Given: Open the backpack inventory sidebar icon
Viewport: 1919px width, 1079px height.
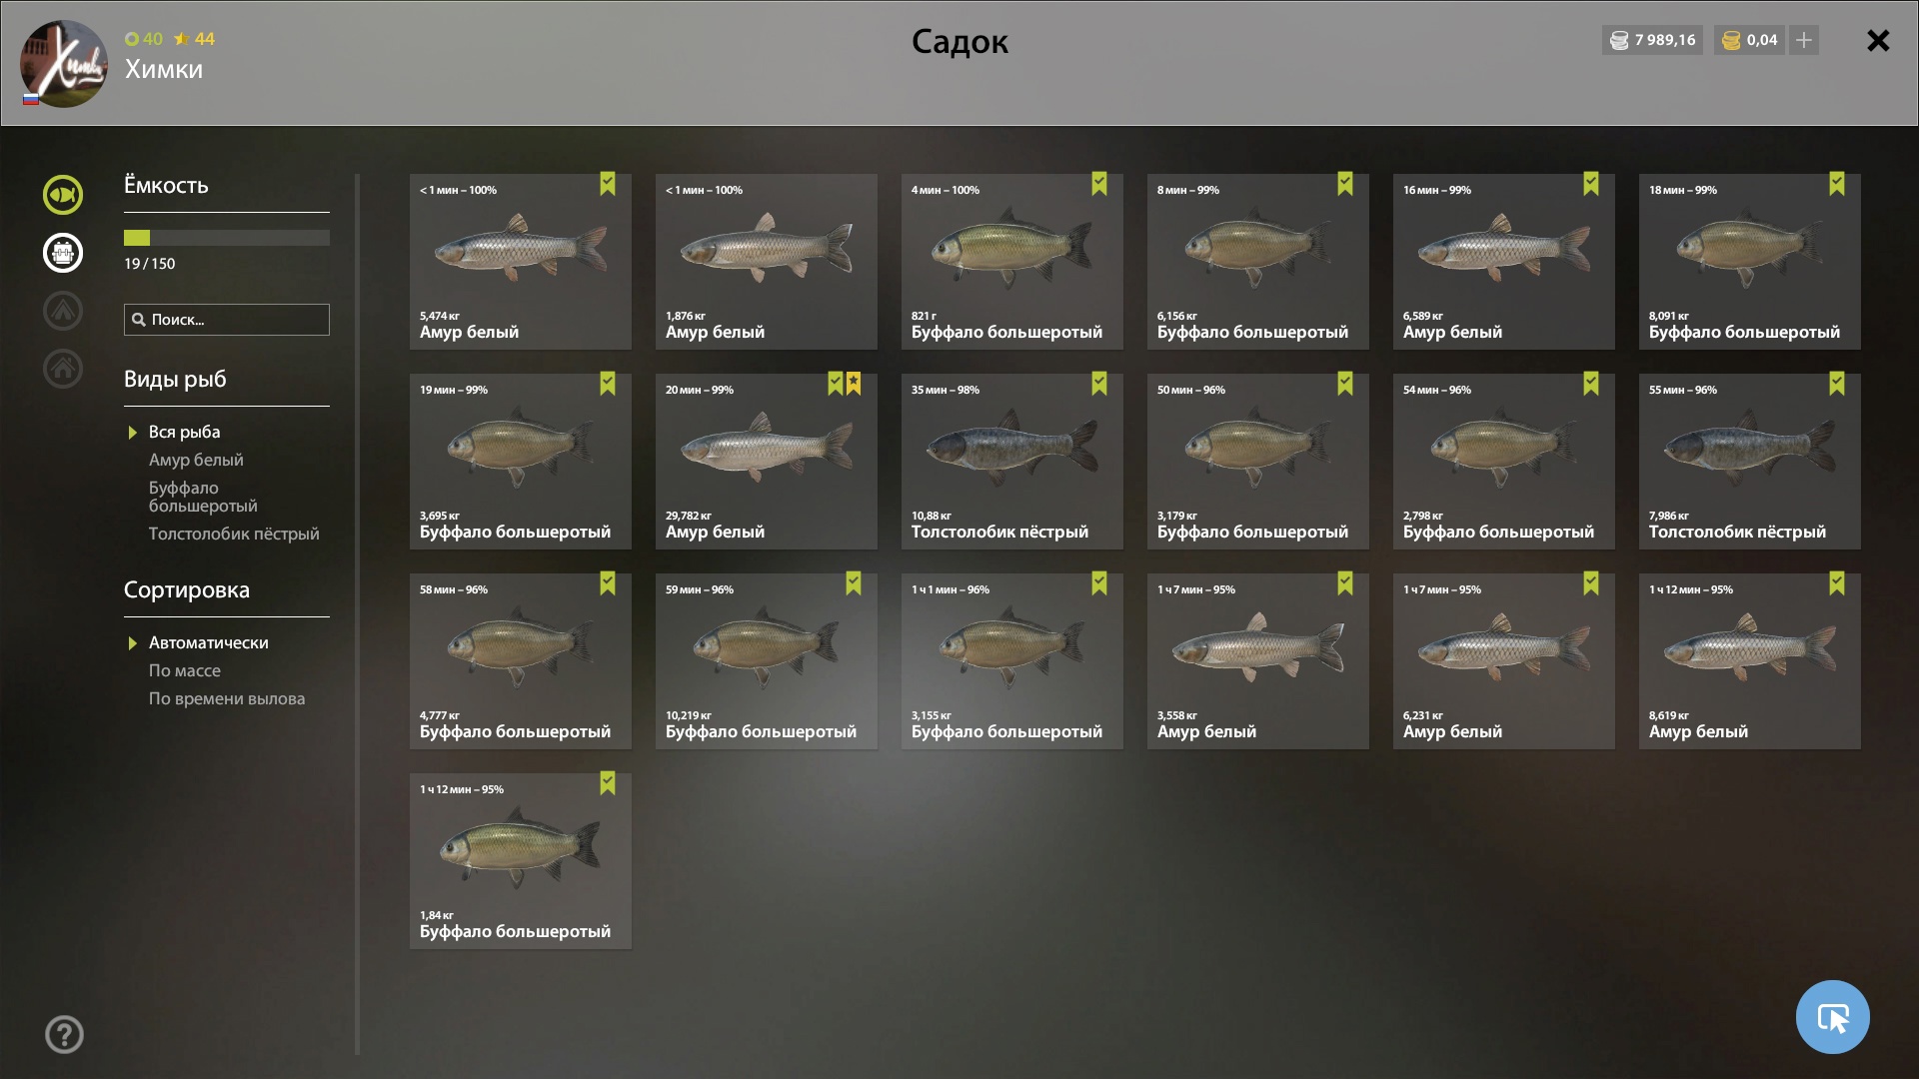Looking at the screenshot, I should coord(62,253).
